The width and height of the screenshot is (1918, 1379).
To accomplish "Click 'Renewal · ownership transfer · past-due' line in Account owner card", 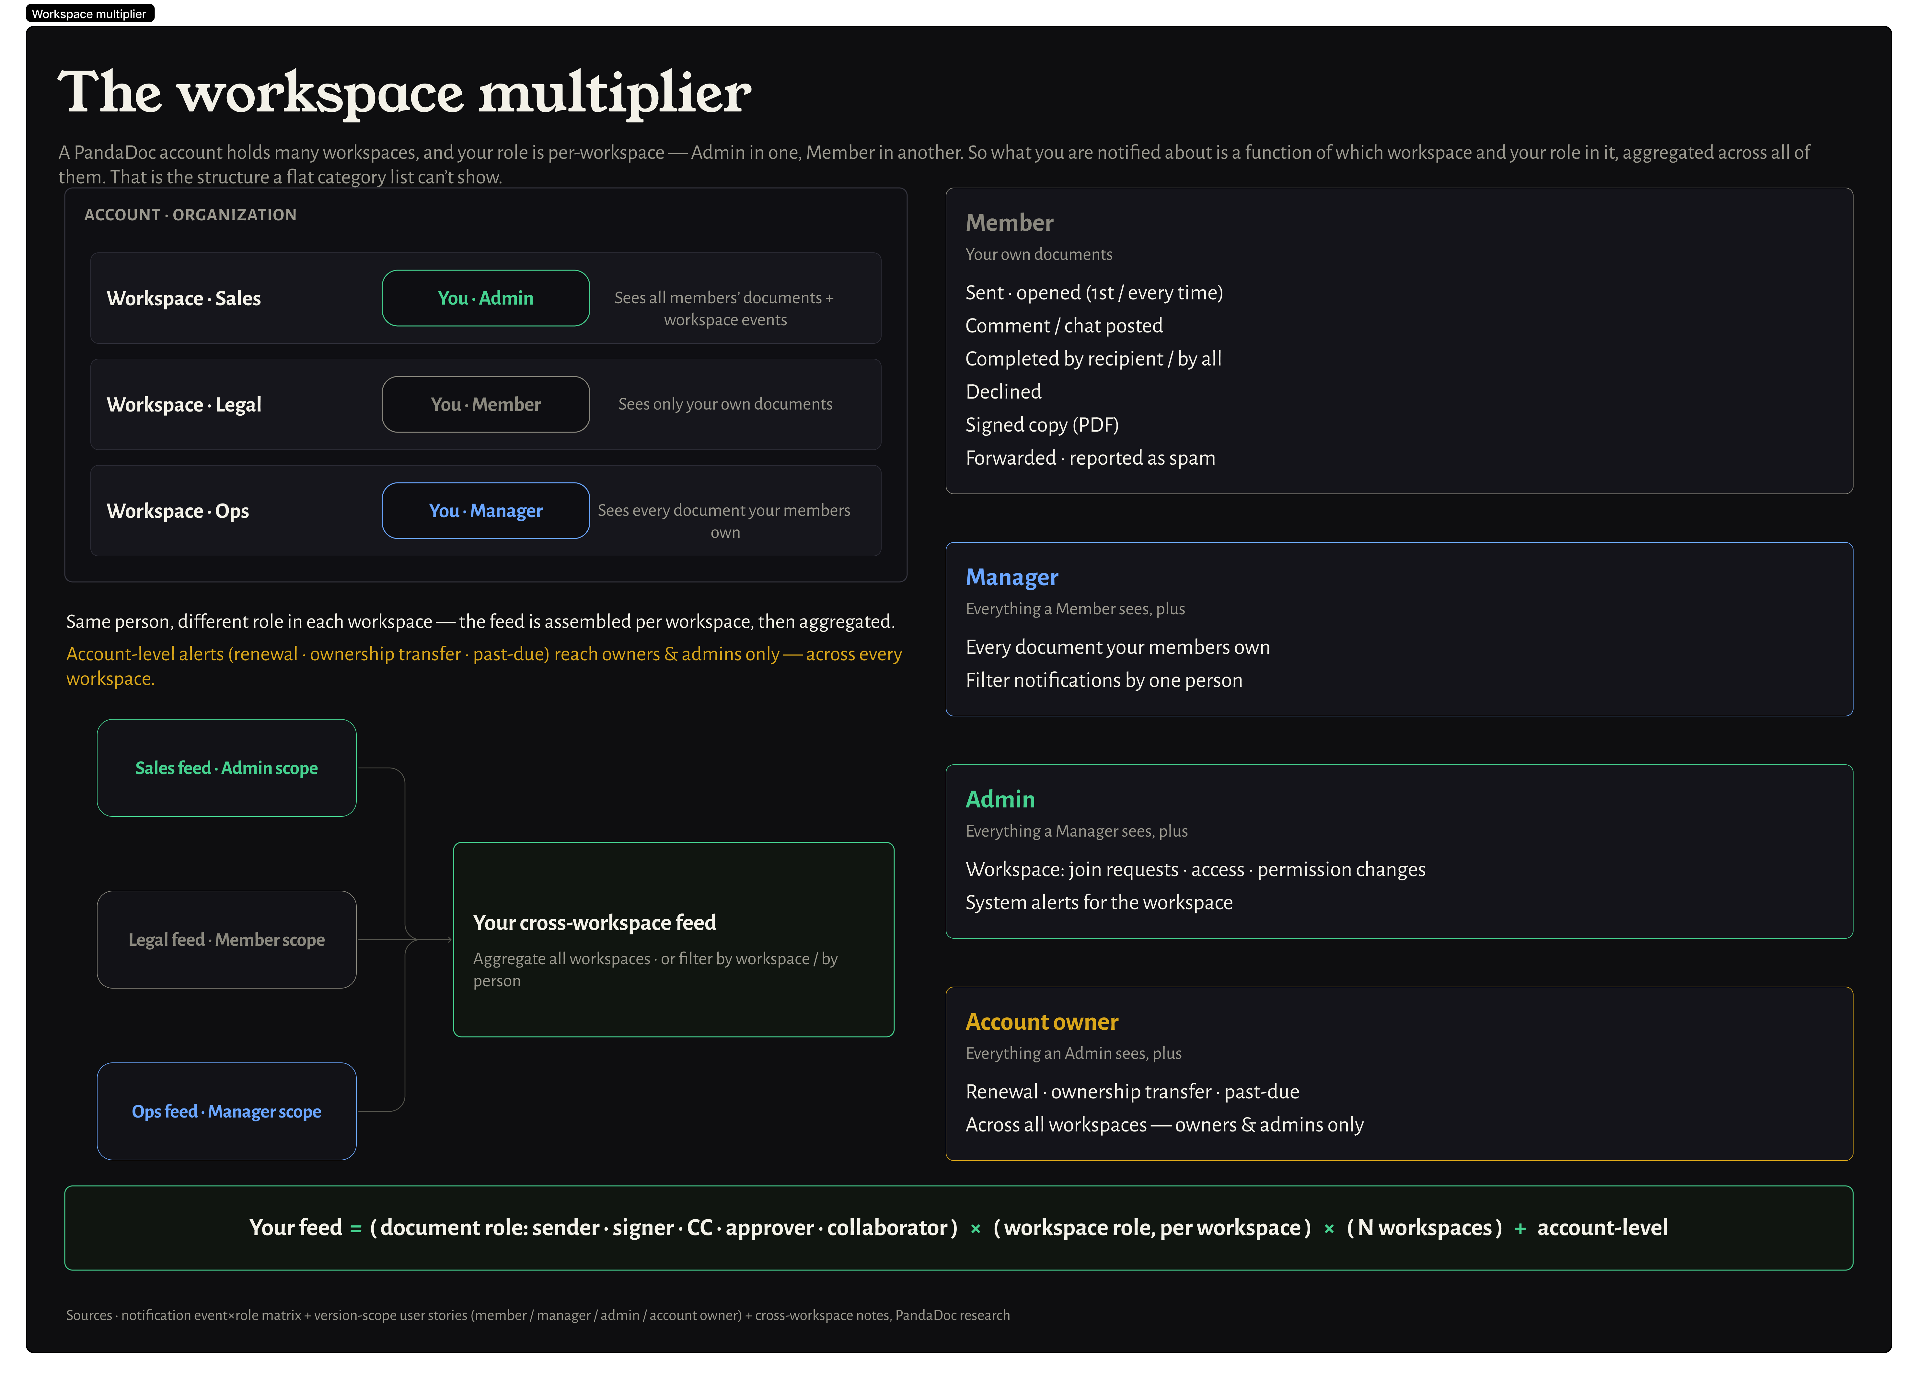I will (x=1132, y=1092).
